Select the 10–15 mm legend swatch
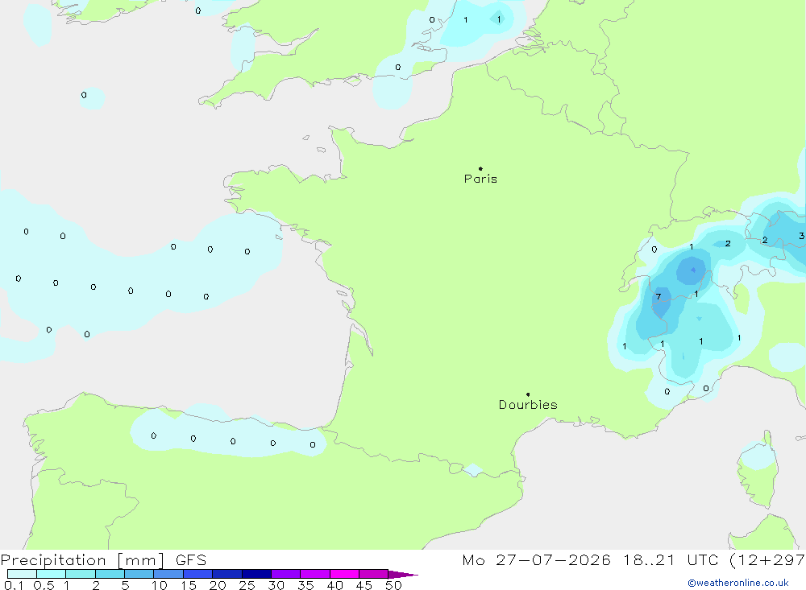 pos(168,574)
